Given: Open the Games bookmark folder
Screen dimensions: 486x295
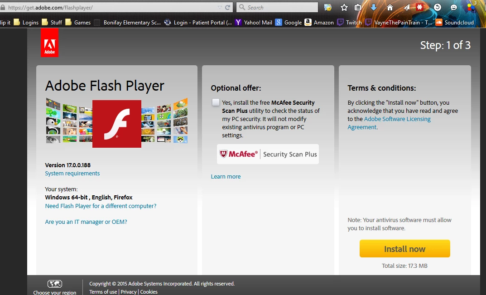Looking at the screenshot, I should point(78,22).
